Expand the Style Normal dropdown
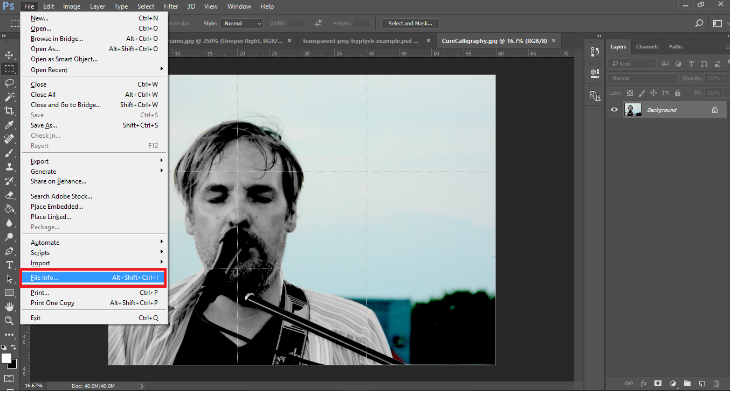The image size is (731, 396). coord(242,23)
